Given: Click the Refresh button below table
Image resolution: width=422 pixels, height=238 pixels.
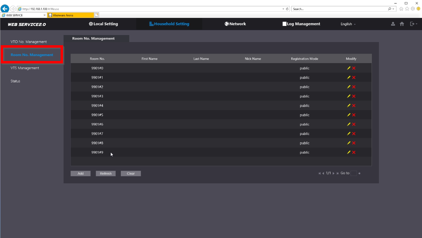Looking at the screenshot, I should tap(106, 174).
